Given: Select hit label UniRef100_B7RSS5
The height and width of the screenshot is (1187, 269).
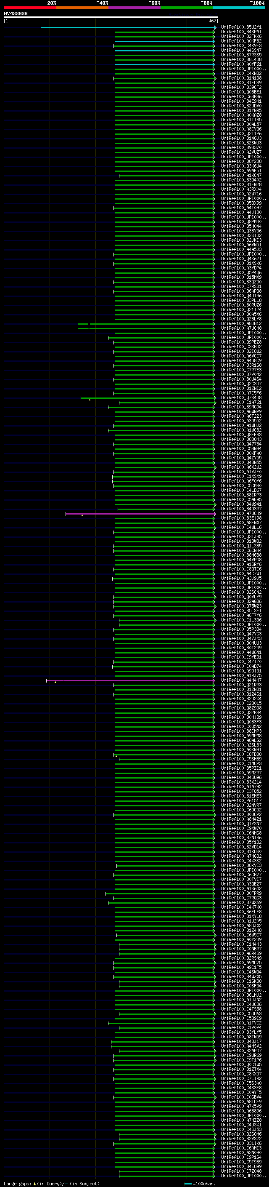Looking at the screenshot, I should (x=241, y=55).
